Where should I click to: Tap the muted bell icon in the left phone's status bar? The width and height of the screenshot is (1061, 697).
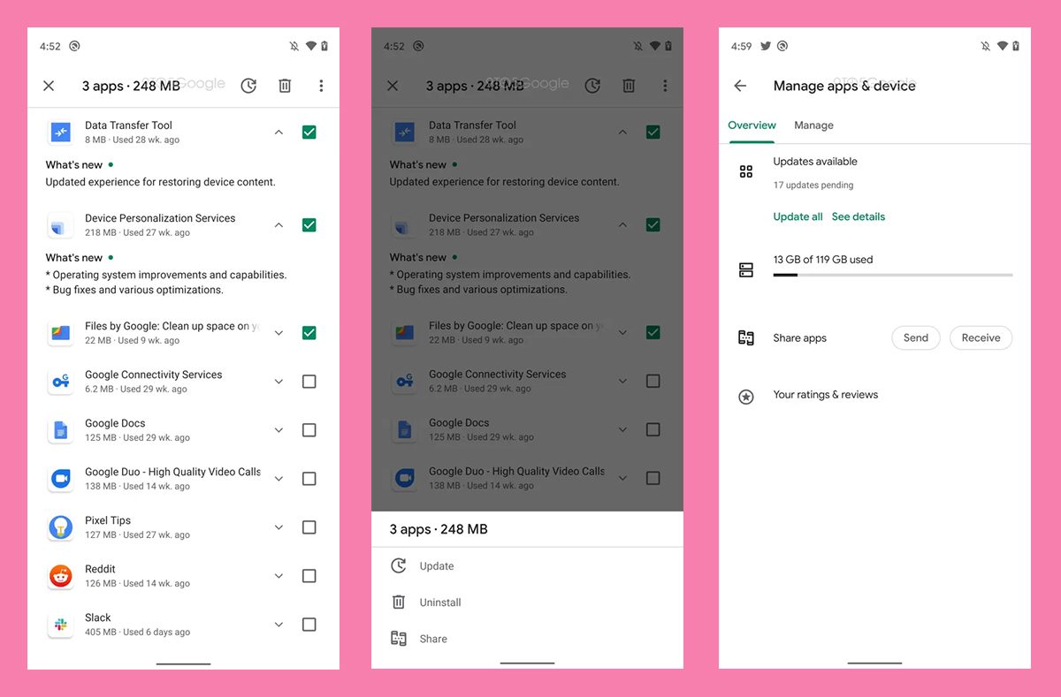point(294,46)
